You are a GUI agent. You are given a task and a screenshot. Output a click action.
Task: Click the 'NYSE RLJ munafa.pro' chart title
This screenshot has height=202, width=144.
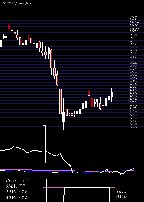coord(18,3)
